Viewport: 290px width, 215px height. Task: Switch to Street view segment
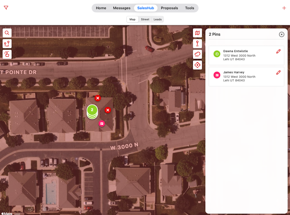coord(145,19)
